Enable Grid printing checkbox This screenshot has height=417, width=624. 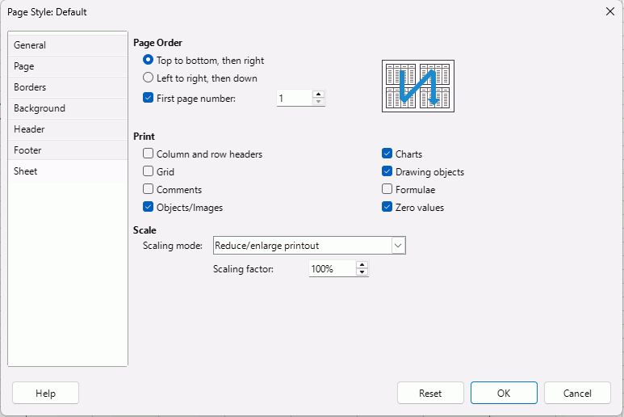(x=148, y=172)
